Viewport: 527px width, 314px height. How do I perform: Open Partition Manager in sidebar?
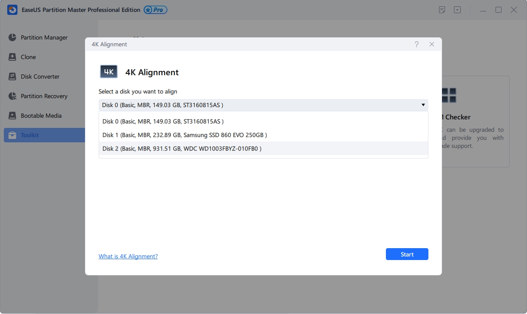pos(44,37)
